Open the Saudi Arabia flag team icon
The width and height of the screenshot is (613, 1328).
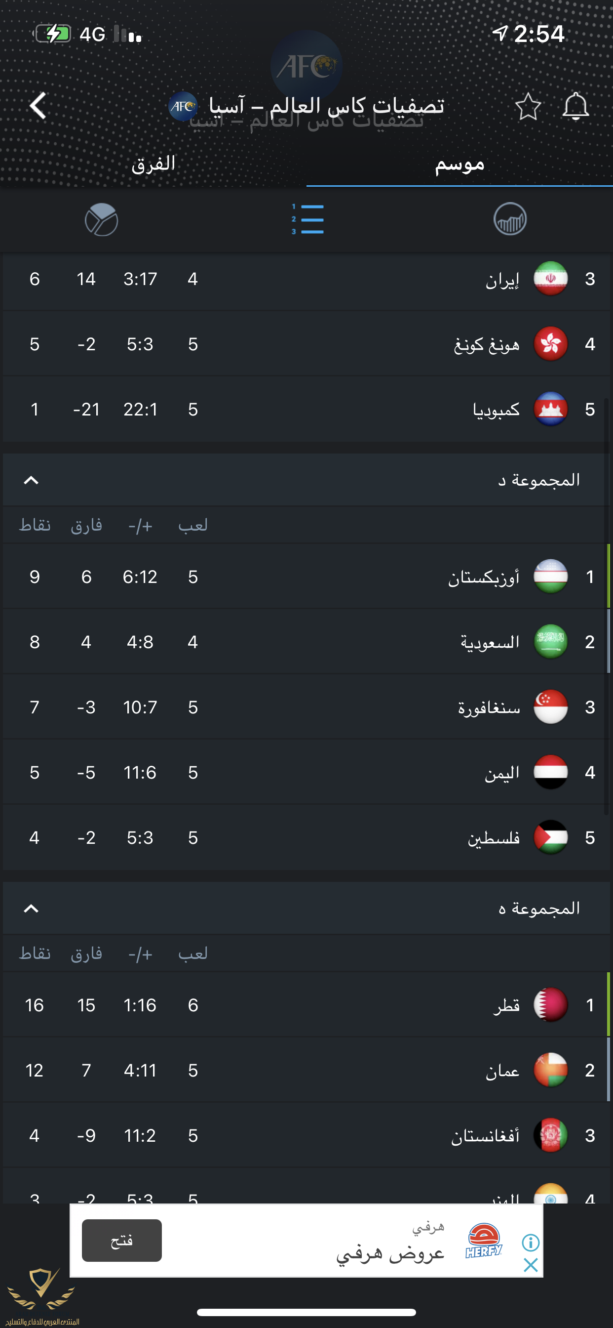pos(550,641)
